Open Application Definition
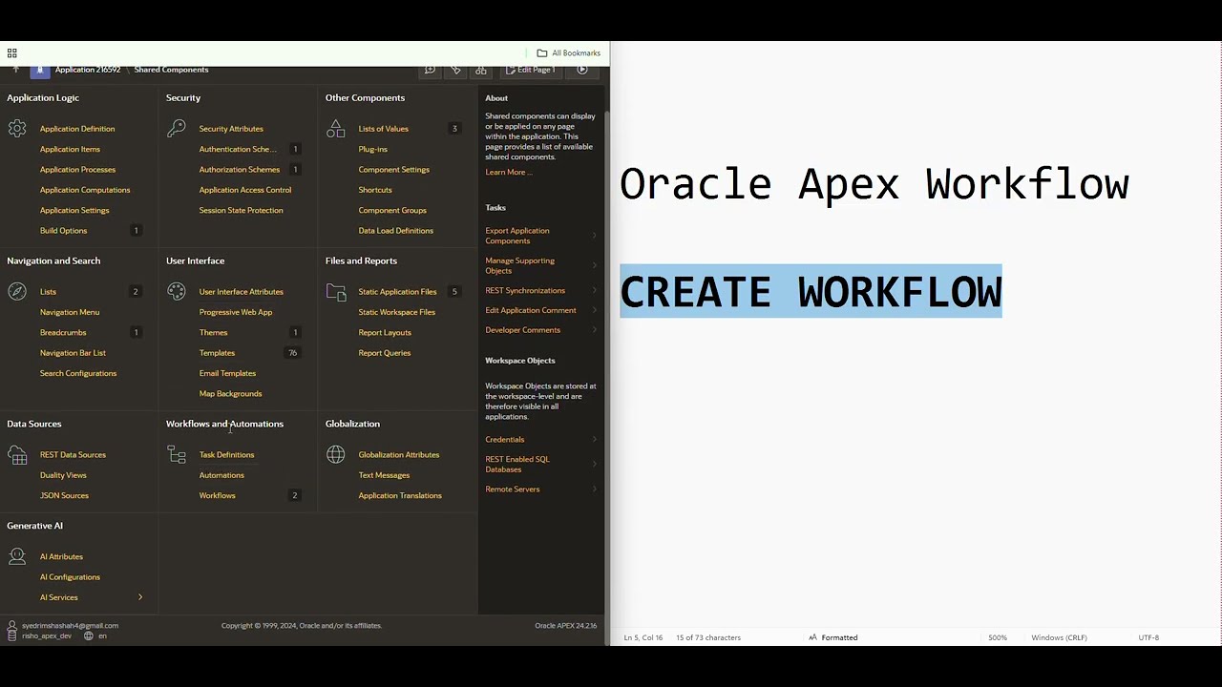 [x=77, y=129]
